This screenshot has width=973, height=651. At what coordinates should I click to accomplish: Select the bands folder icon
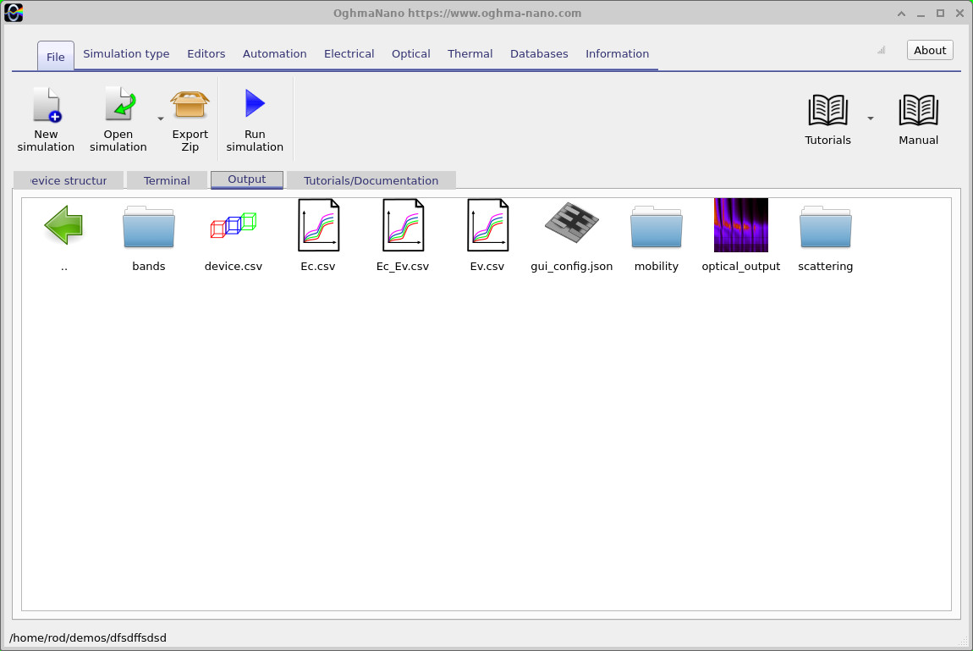(x=149, y=227)
